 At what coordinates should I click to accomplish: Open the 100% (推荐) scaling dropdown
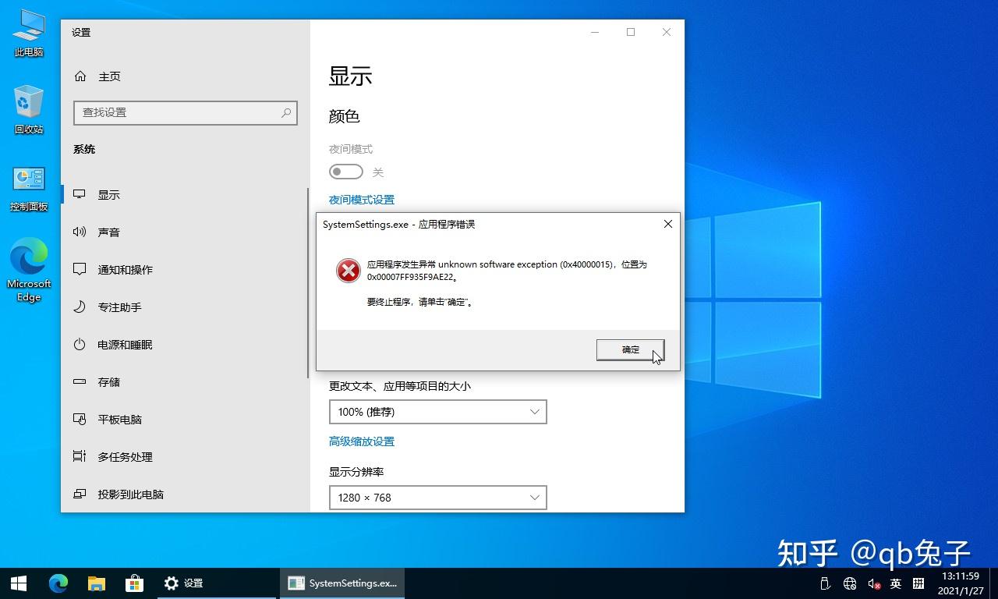437,411
